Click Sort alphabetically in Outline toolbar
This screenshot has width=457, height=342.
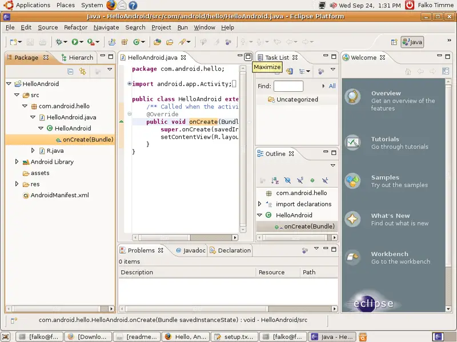click(x=275, y=181)
